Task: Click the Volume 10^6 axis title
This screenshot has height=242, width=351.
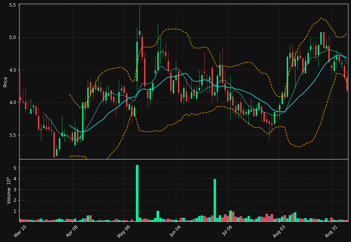Action: click(x=9, y=190)
